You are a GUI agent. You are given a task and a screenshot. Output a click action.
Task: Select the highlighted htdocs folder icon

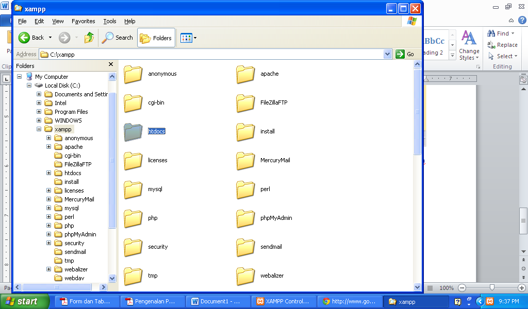pos(133,131)
